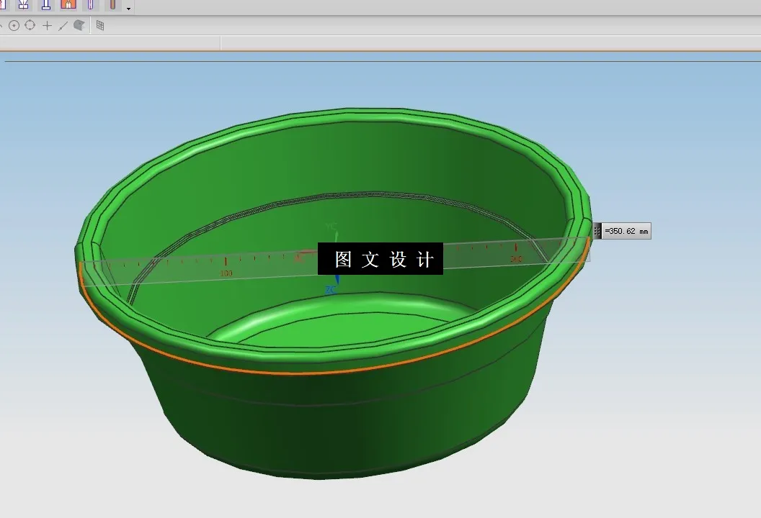The image size is (761, 518).
Task: Select the point snap tool
Action: (46, 25)
